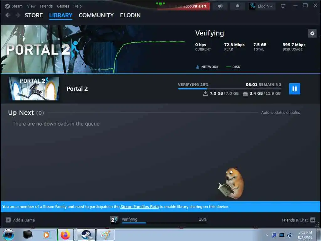Click the Friends & Chat people icon
The height and width of the screenshot is (241, 321).
(x=313, y=220)
